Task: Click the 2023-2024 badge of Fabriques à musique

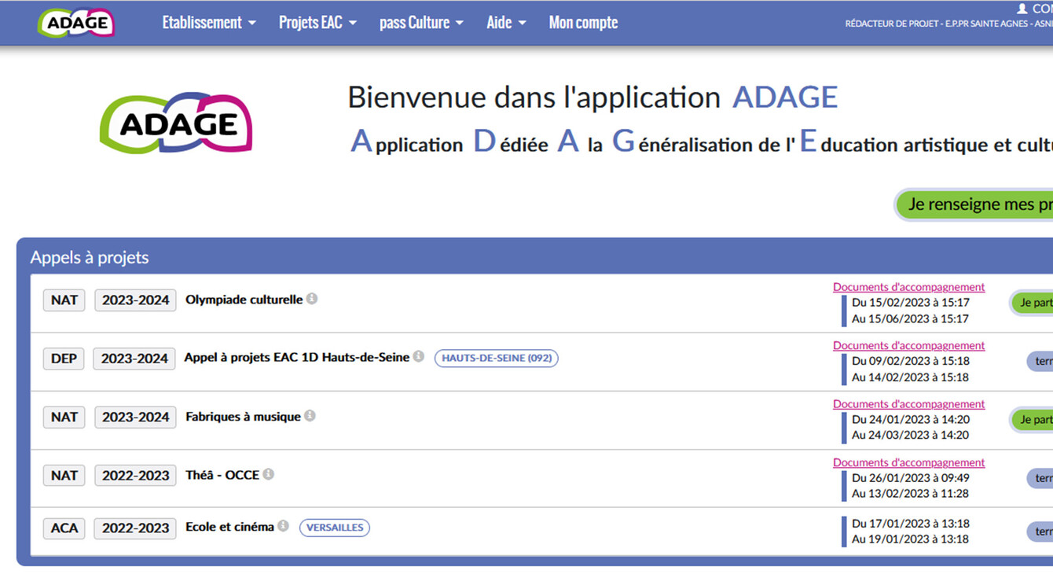Action: pyautogui.click(x=135, y=418)
